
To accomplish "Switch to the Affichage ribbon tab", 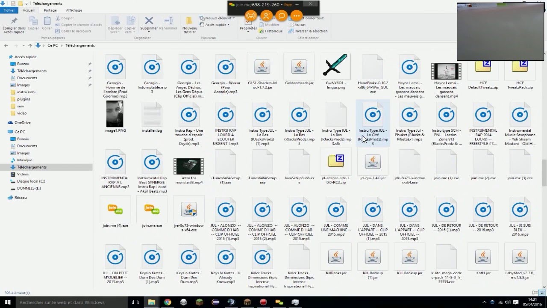I will (74, 10).
